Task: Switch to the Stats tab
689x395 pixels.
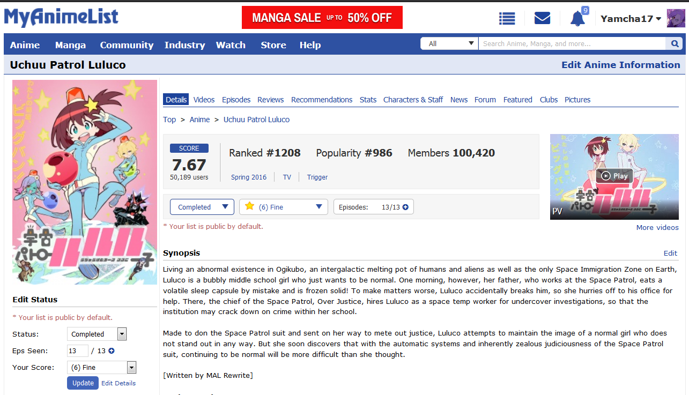Action: pos(368,100)
